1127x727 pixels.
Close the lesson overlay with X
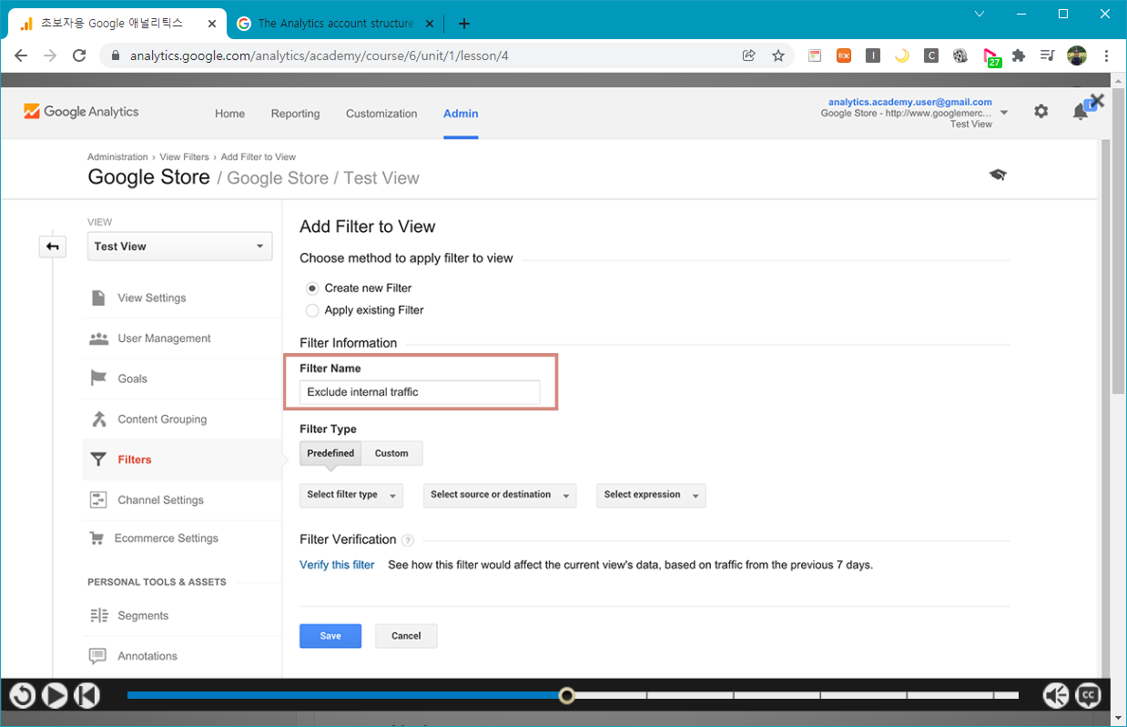pyautogui.click(x=1097, y=101)
